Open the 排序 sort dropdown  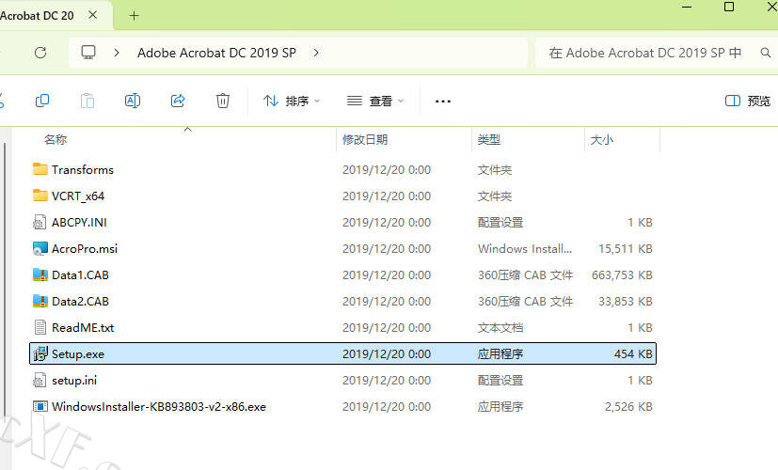[292, 102]
